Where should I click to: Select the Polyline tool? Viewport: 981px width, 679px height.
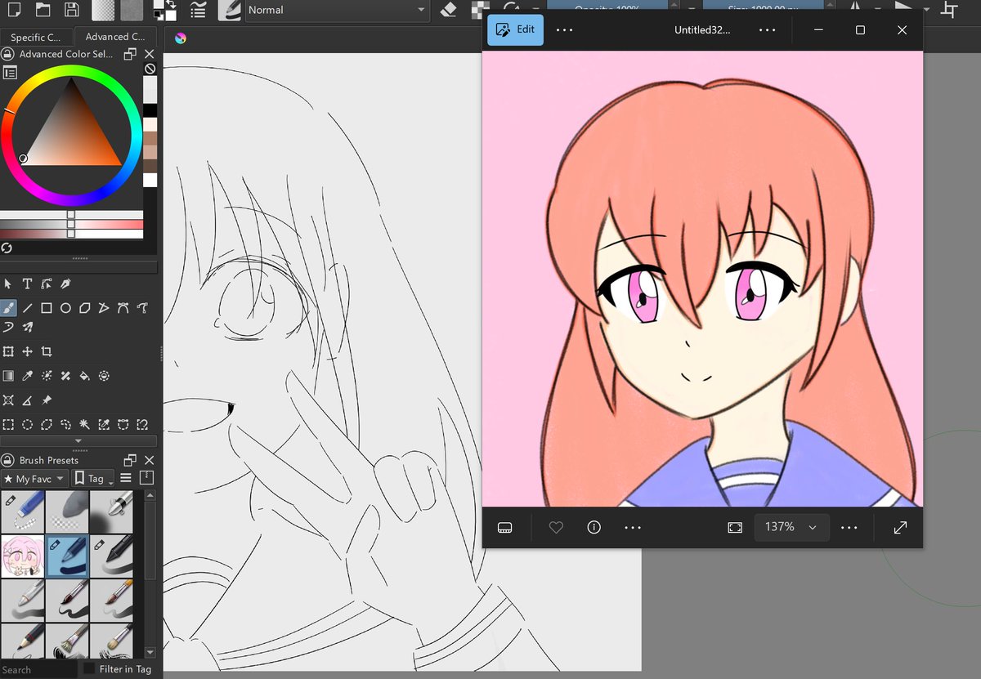104,308
